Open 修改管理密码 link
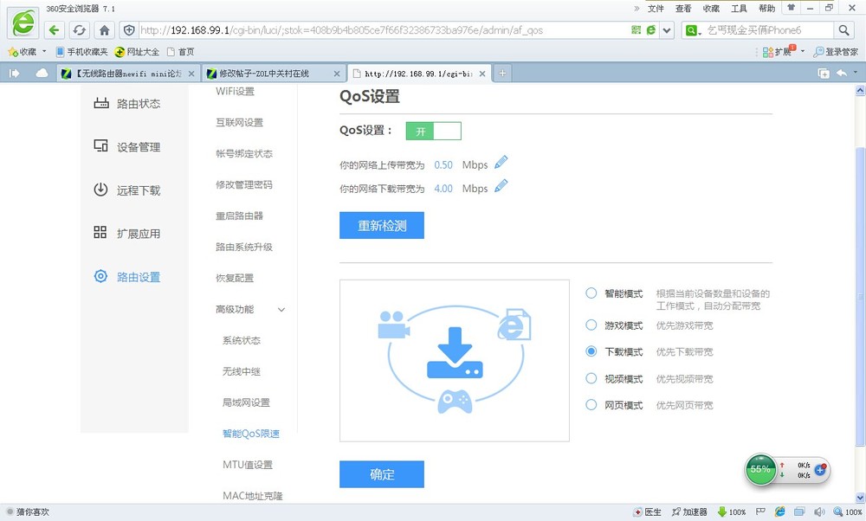The height and width of the screenshot is (521, 866). (243, 185)
